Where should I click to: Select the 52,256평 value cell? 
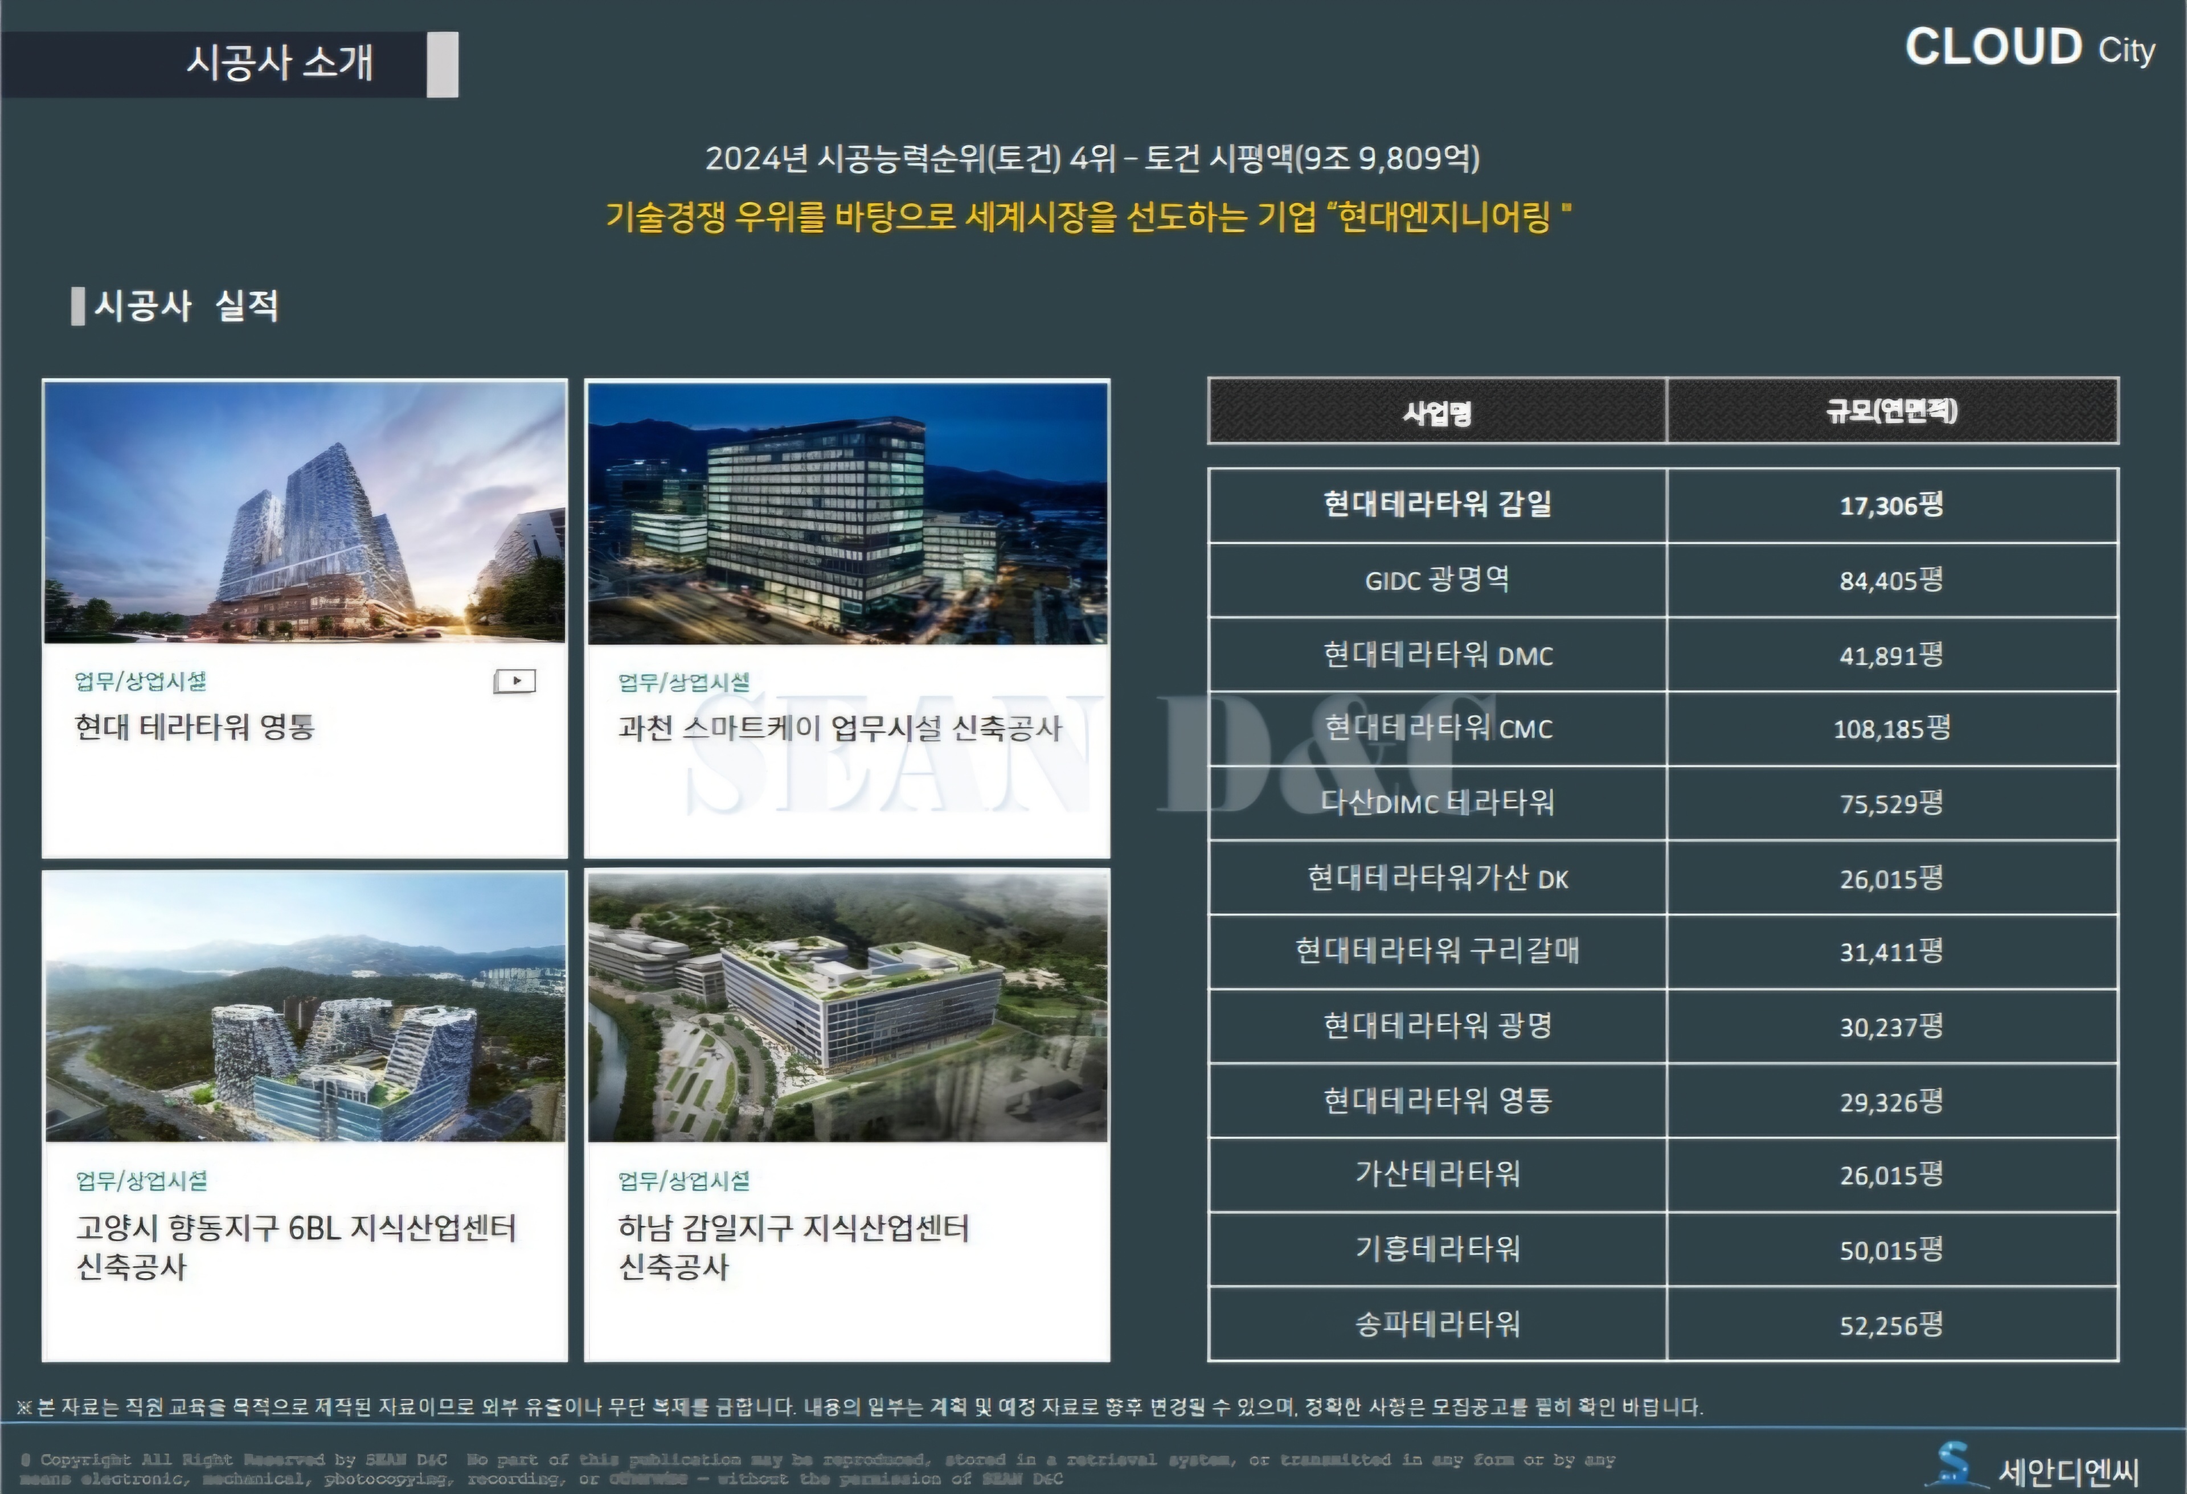point(1893,1324)
